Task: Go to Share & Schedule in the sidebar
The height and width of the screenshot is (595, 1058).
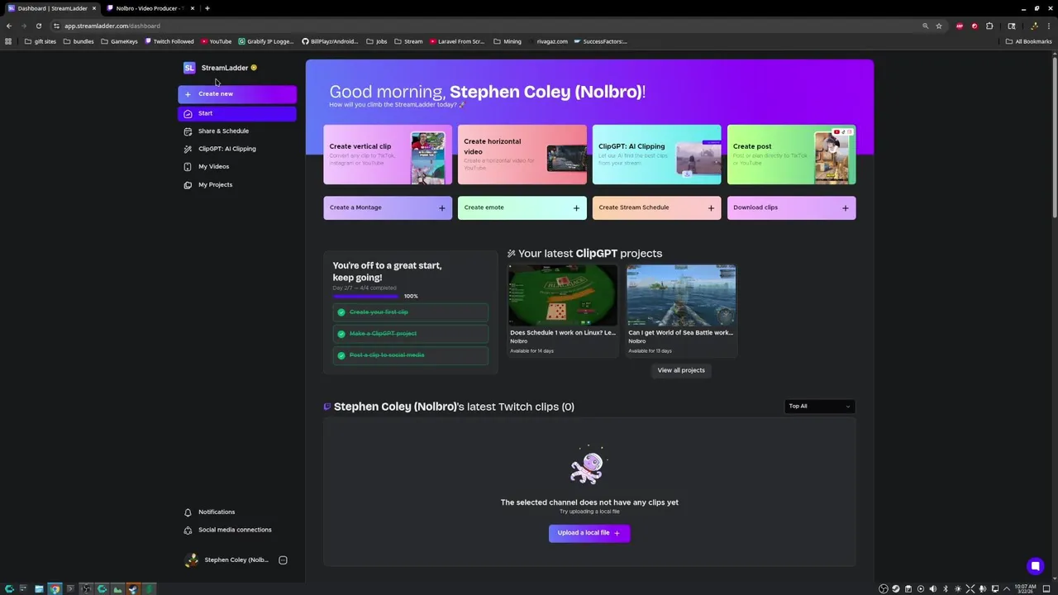Action: (x=237, y=131)
